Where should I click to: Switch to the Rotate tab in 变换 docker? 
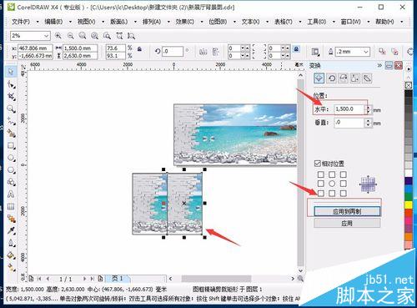click(331, 78)
